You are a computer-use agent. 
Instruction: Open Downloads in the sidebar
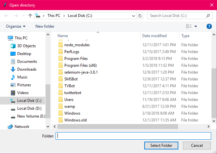coord(23,69)
